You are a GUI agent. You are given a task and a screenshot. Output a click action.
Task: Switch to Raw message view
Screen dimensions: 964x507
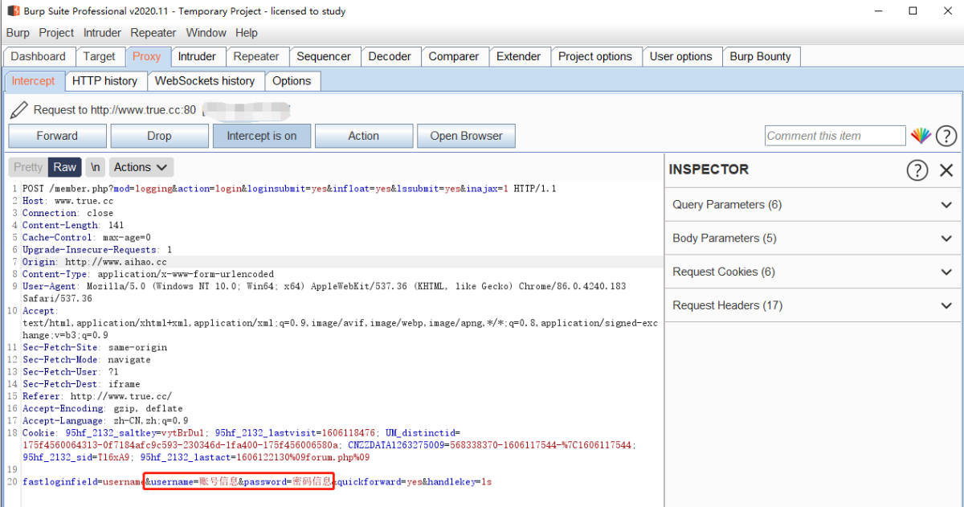(x=65, y=167)
